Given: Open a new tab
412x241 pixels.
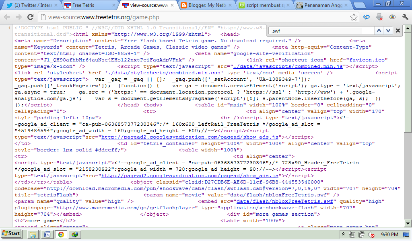Looking at the screenshot, I should (359, 5).
